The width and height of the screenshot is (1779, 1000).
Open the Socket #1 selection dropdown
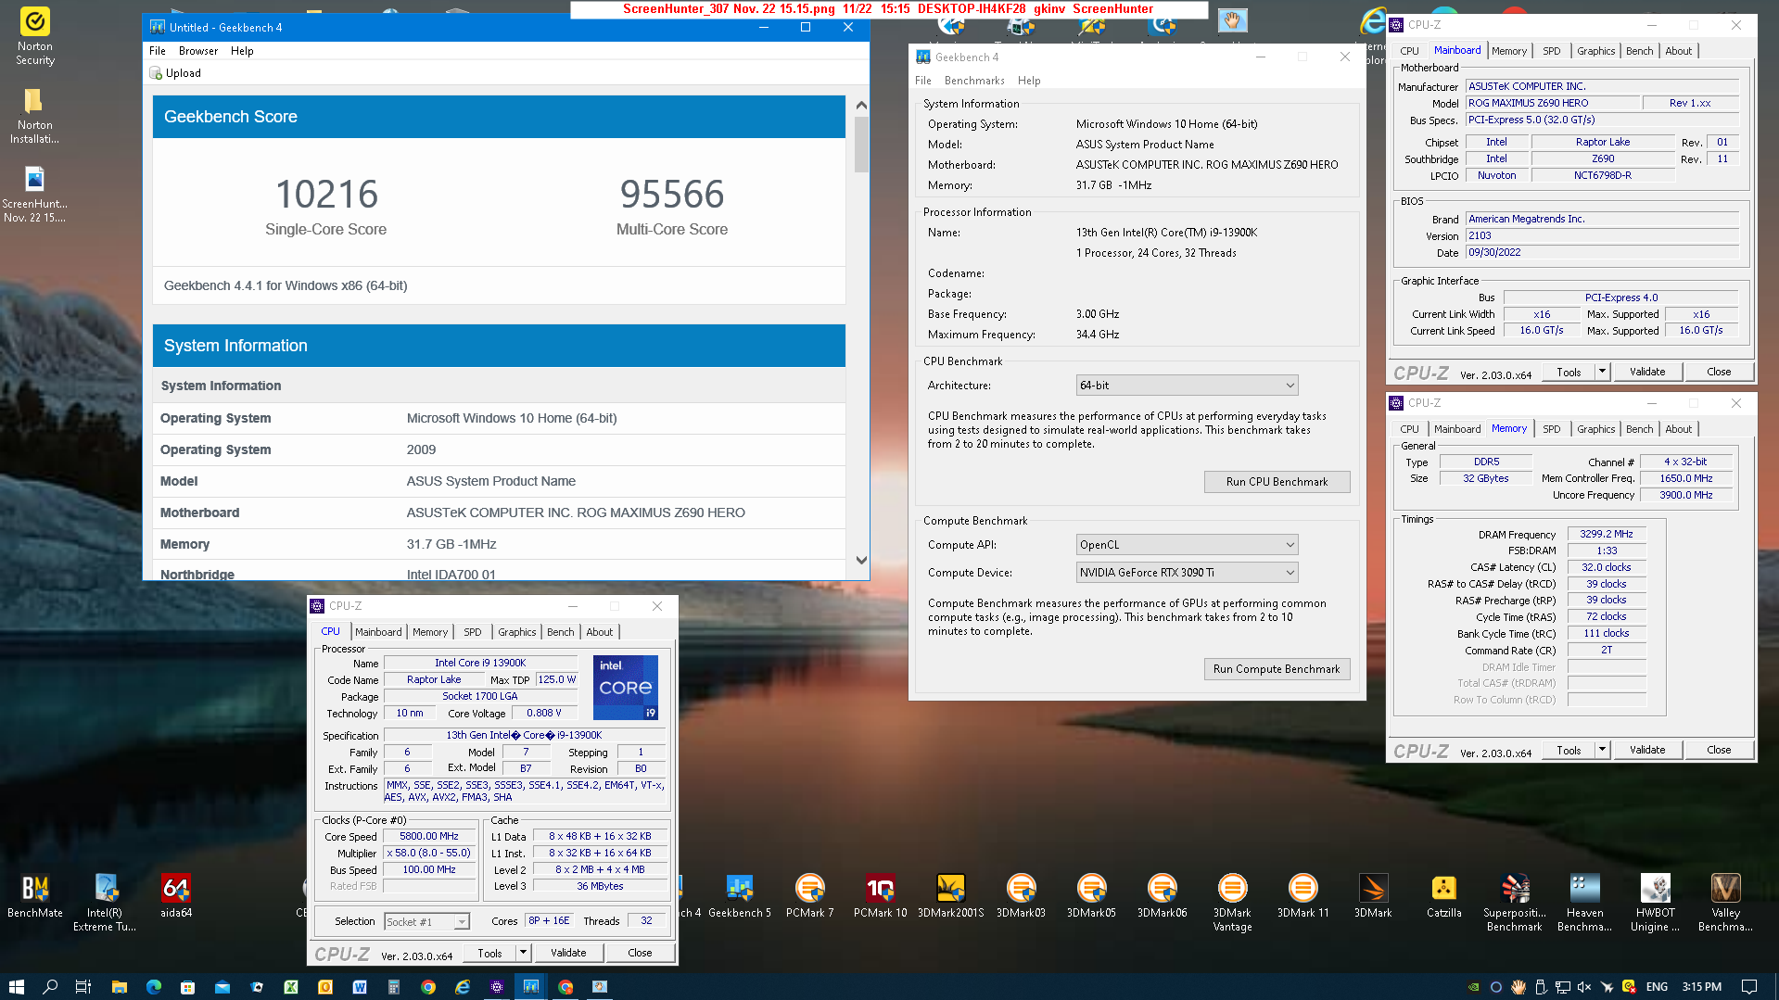pyautogui.click(x=426, y=921)
